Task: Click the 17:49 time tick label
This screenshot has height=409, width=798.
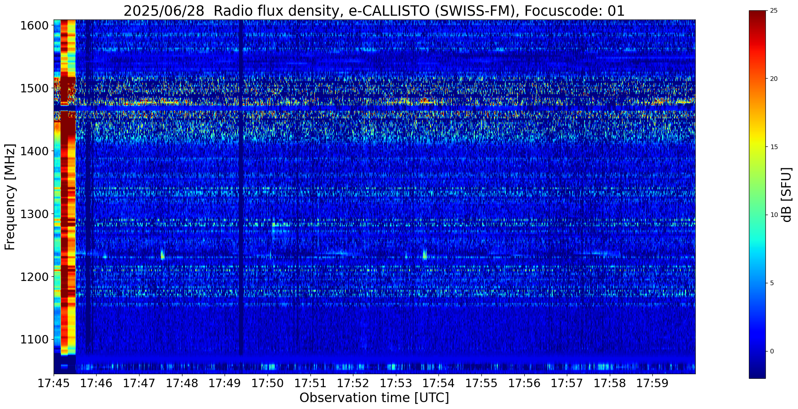Action: tap(225, 383)
